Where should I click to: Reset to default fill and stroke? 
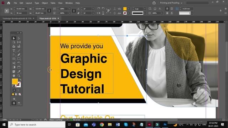(13, 86)
